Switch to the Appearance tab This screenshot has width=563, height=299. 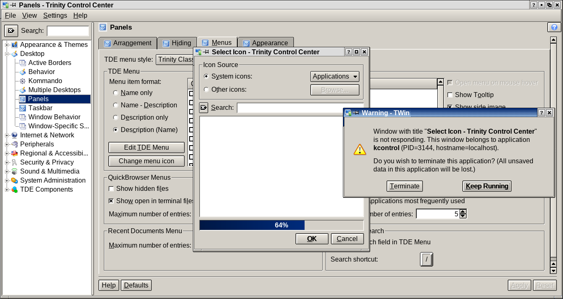[x=265, y=43]
